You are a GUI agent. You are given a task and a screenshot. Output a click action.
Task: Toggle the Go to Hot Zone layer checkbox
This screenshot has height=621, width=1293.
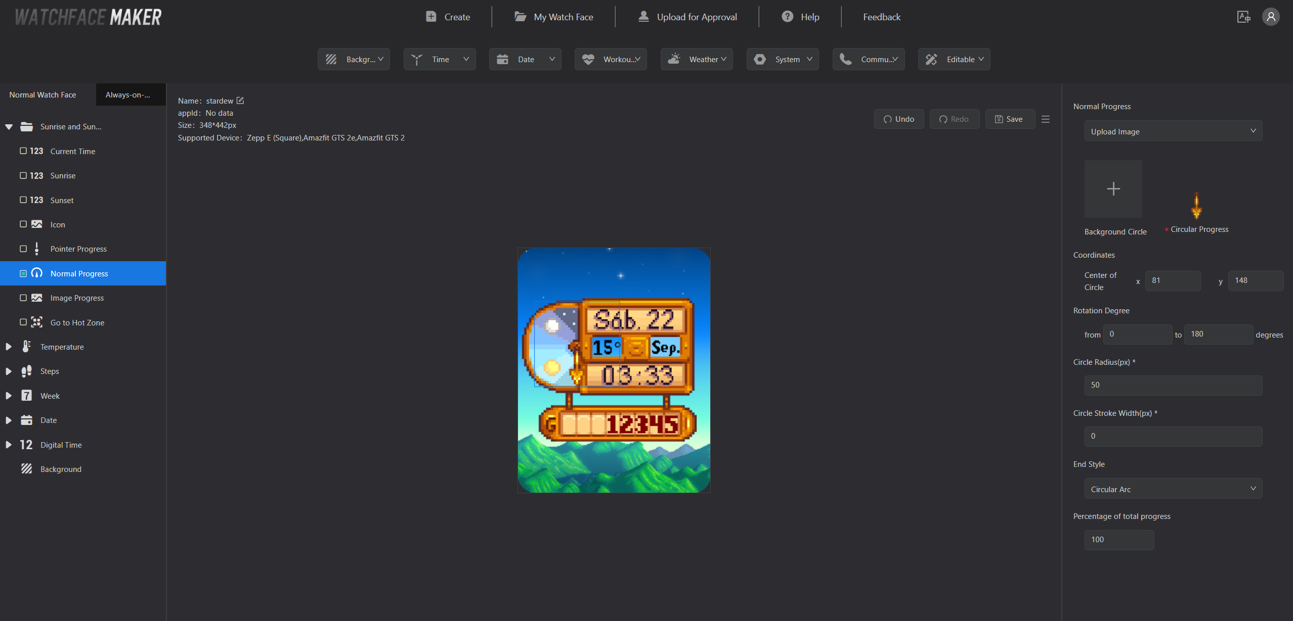click(23, 322)
